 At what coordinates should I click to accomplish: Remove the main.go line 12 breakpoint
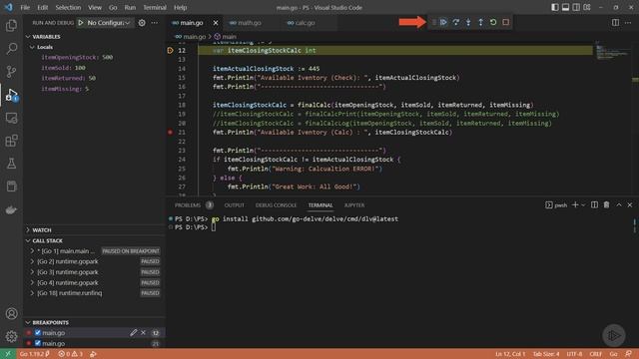[x=143, y=333]
